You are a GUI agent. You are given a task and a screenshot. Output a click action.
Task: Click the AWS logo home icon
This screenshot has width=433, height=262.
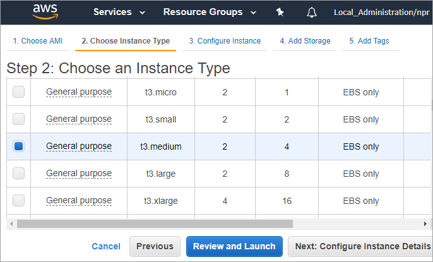[45, 11]
